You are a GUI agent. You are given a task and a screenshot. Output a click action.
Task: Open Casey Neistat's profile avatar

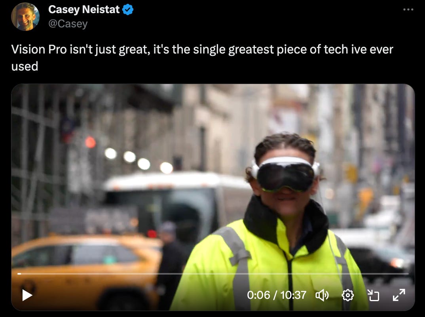click(x=25, y=17)
